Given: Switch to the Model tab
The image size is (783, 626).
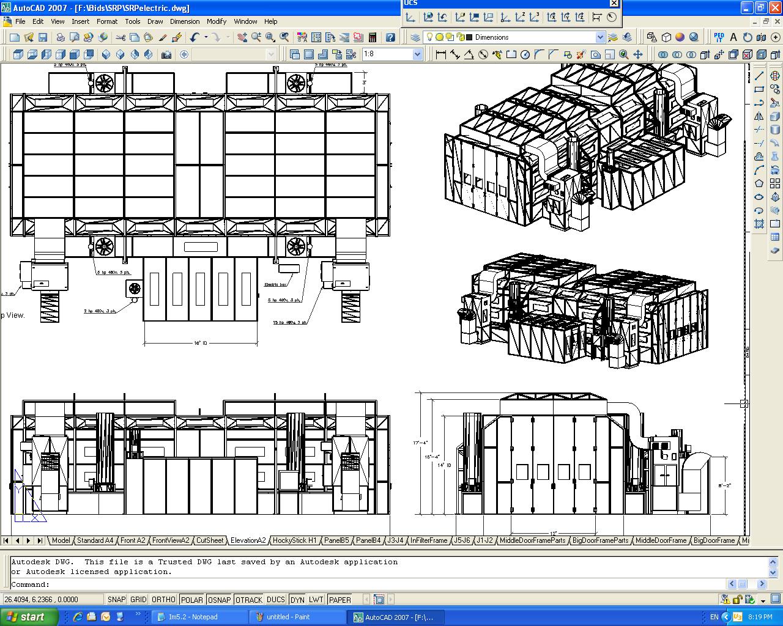Looking at the screenshot, I should [61, 540].
